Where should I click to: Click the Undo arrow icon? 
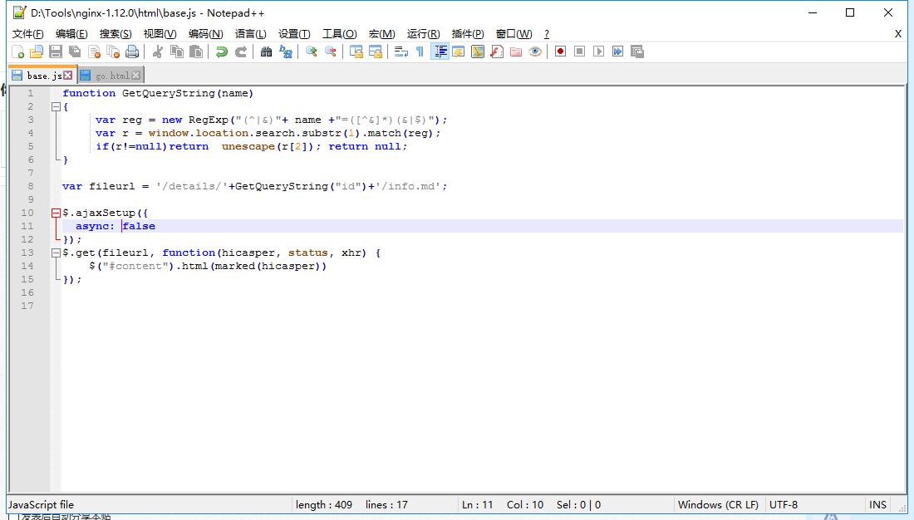[x=222, y=52]
